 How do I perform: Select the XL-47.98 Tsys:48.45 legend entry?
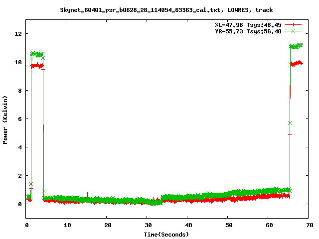point(248,25)
